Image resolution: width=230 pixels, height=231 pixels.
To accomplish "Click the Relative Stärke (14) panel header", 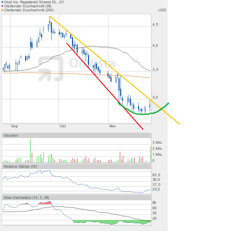I will 76,166.
